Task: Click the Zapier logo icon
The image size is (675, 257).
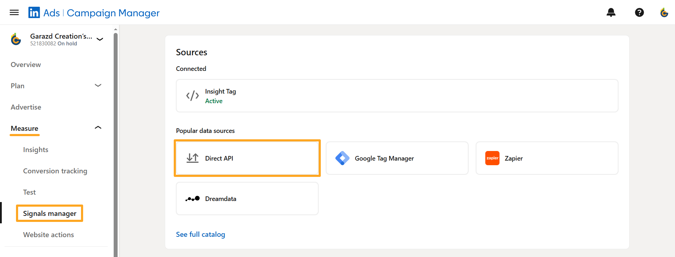Action: (492, 158)
